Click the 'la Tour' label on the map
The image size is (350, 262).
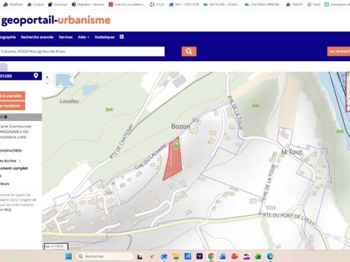pos(291,152)
